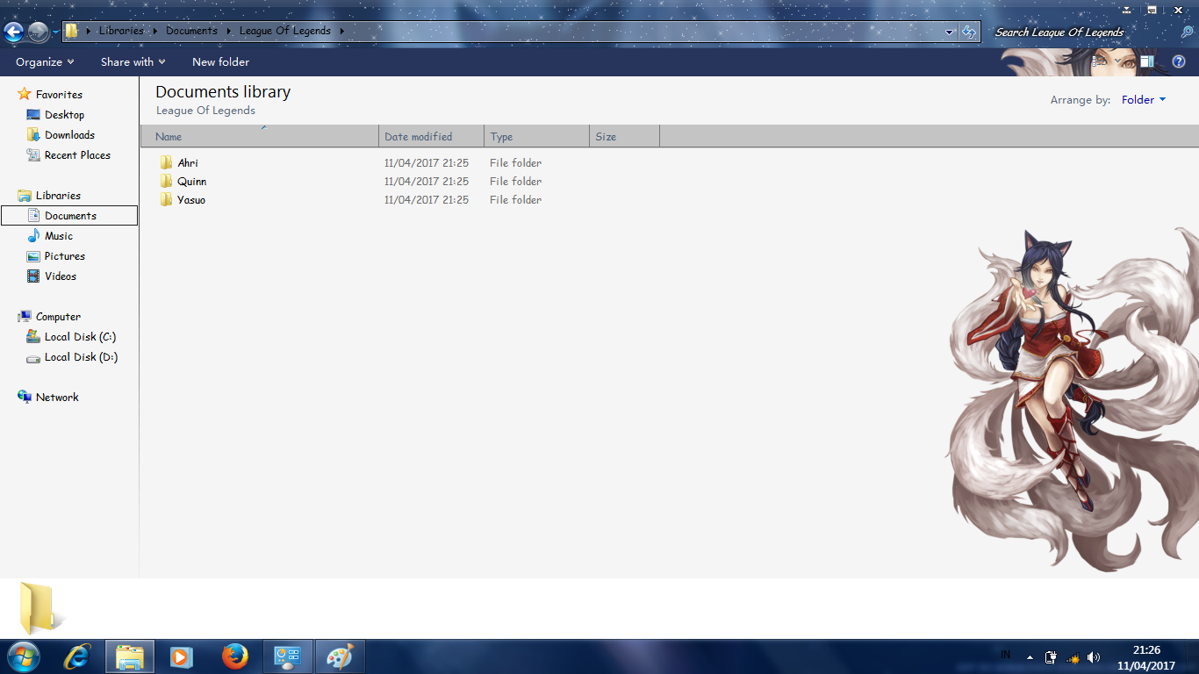
Task: Open the Organize menu
Action: 45,62
